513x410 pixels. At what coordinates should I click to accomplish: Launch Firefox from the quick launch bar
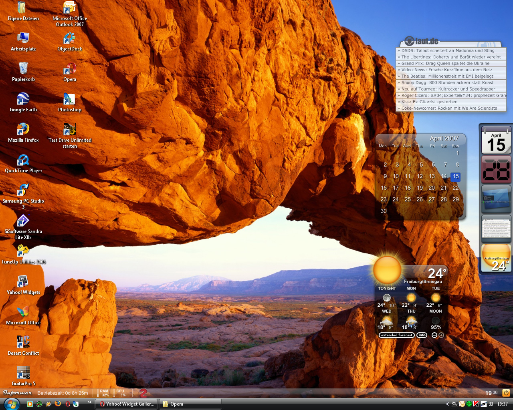coord(58,404)
